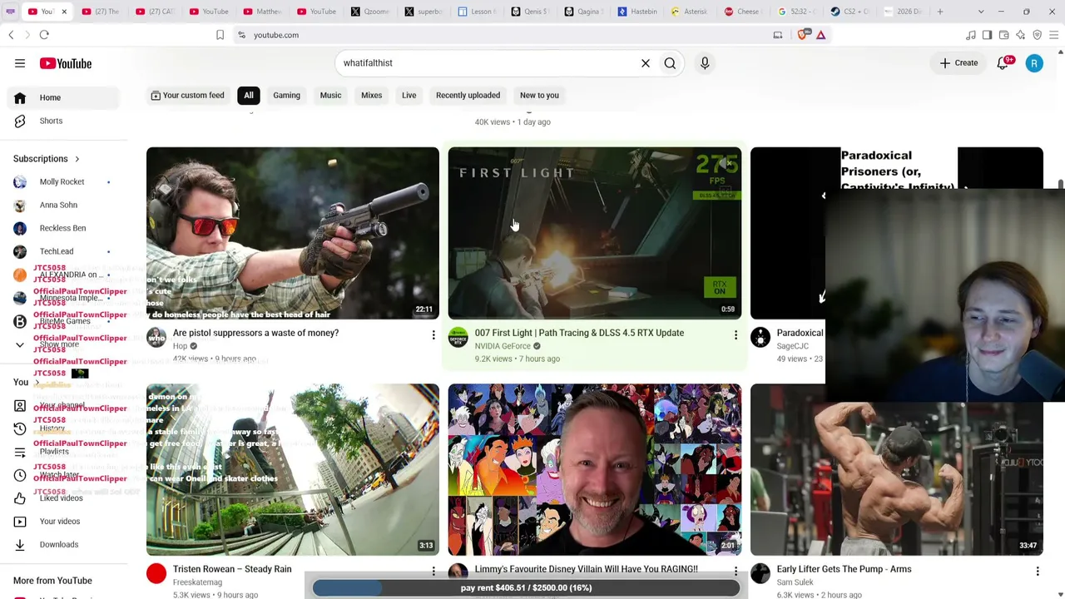Open the 'Are pistol suppressors a waste' title
This screenshot has height=599, width=1065.
255,333
